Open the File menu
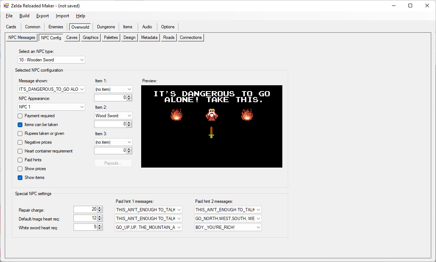This screenshot has width=436, height=262. [9, 16]
